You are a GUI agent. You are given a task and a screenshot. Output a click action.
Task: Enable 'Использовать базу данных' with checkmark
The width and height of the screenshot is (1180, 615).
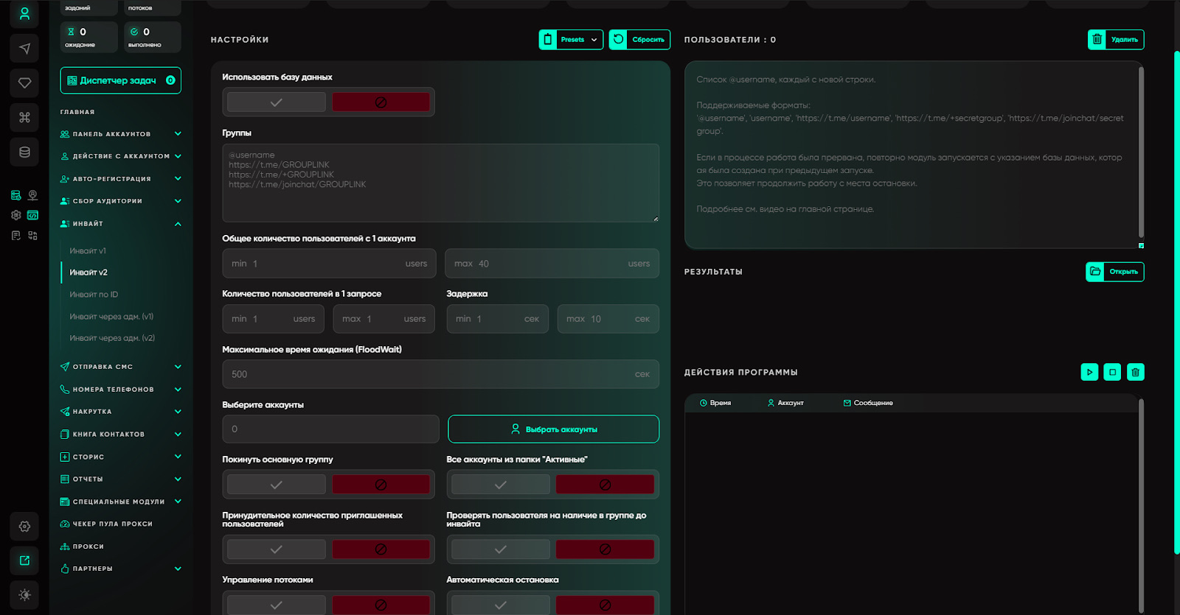pyautogui.click(x=277, y=102)
